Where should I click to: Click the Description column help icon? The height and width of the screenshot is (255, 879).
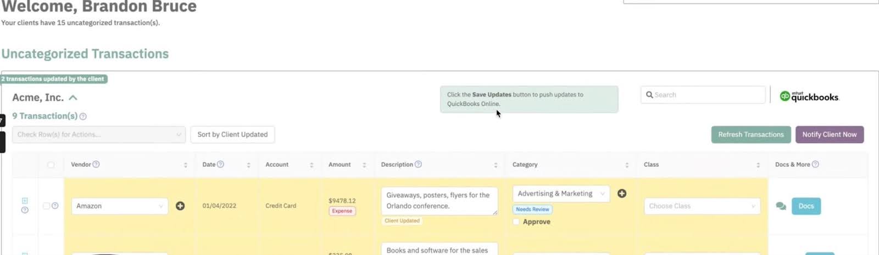point(418,165)
